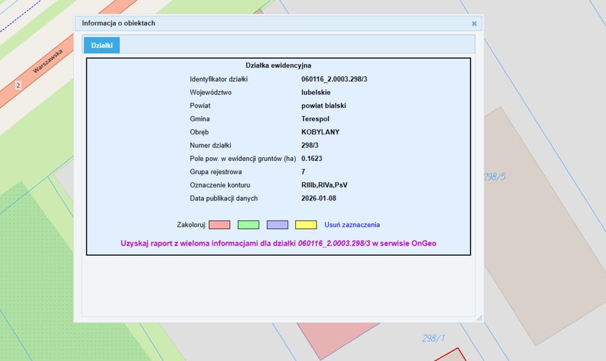Click the parcel label 298/1 on the map

click(x=433, y=339)
